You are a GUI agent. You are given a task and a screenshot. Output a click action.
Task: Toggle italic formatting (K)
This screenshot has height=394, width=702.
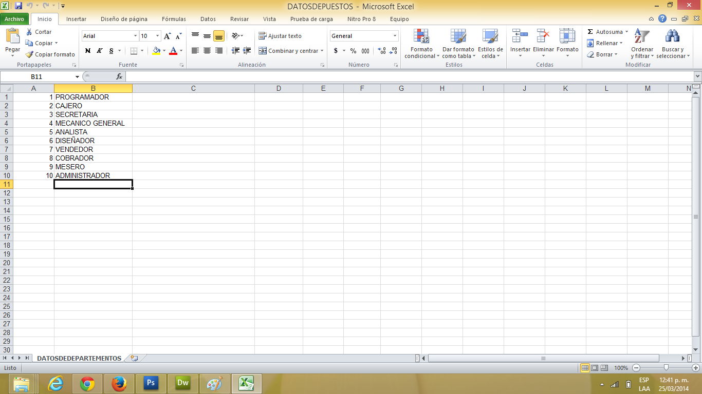tap(99, 51)
